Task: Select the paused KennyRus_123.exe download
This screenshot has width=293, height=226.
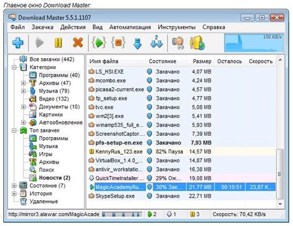Action: 181,152
